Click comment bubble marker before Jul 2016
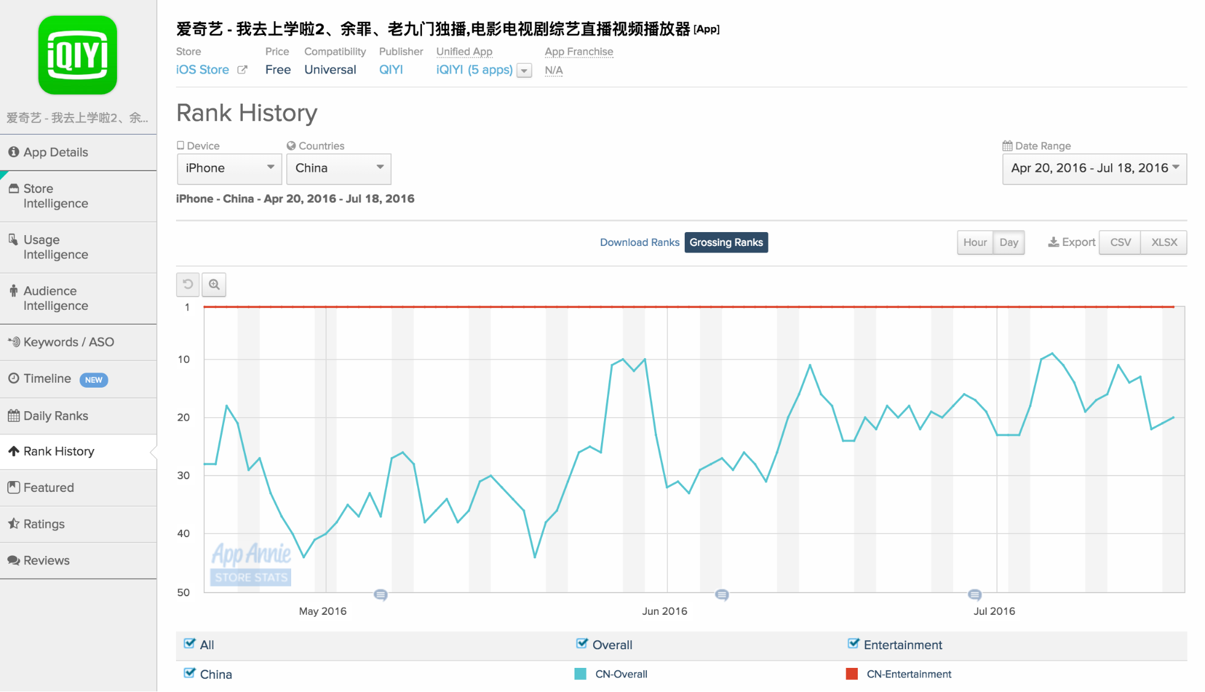This screenshot has width=1205, height=692. (975, 595)
